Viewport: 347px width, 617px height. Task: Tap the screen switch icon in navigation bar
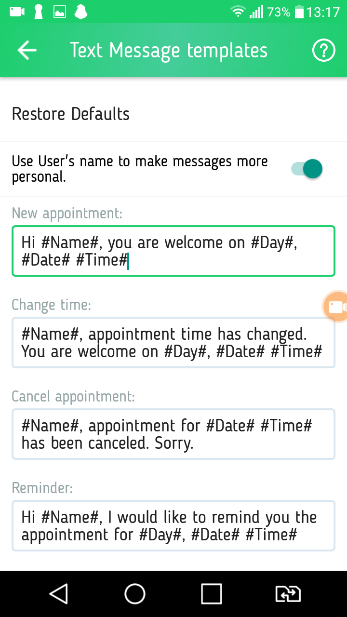pyautogui.click(x=288, y=594)
